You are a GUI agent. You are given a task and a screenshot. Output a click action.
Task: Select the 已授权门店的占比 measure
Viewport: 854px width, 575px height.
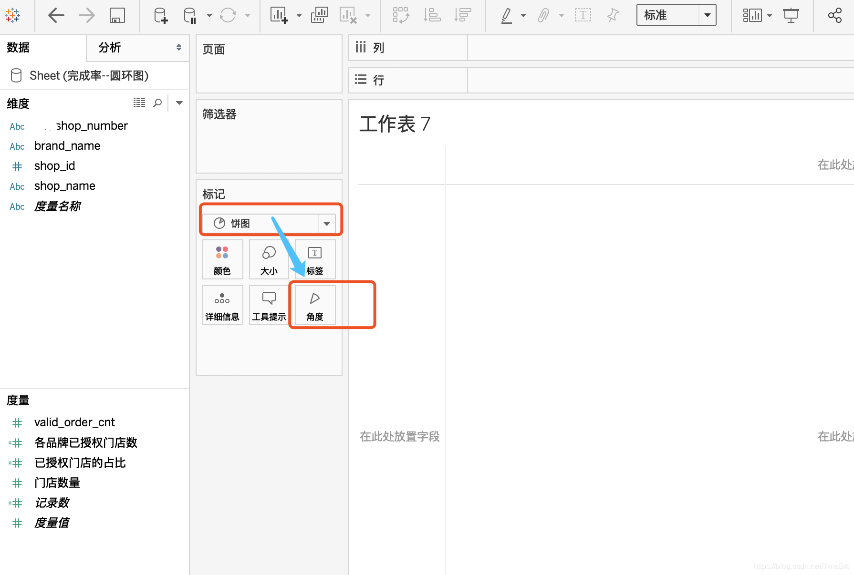pyautogui.click(x=80, y=462)
